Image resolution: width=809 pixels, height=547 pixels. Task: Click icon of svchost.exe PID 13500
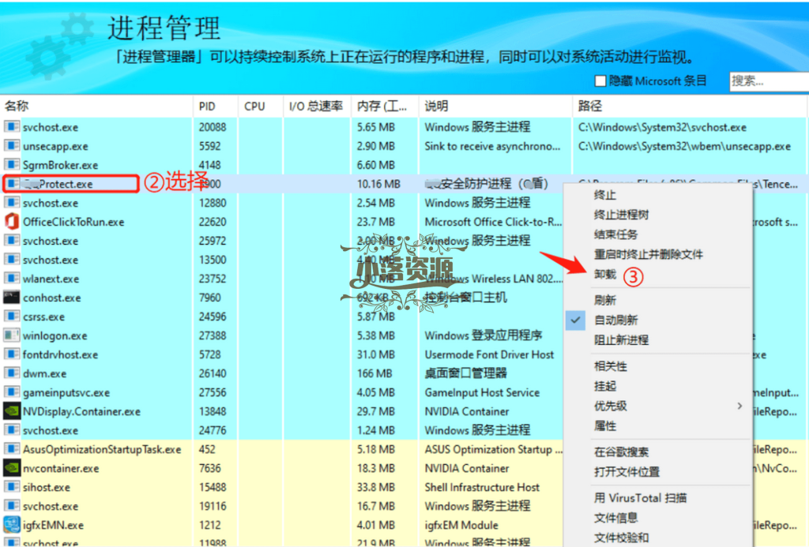point(11,260)
